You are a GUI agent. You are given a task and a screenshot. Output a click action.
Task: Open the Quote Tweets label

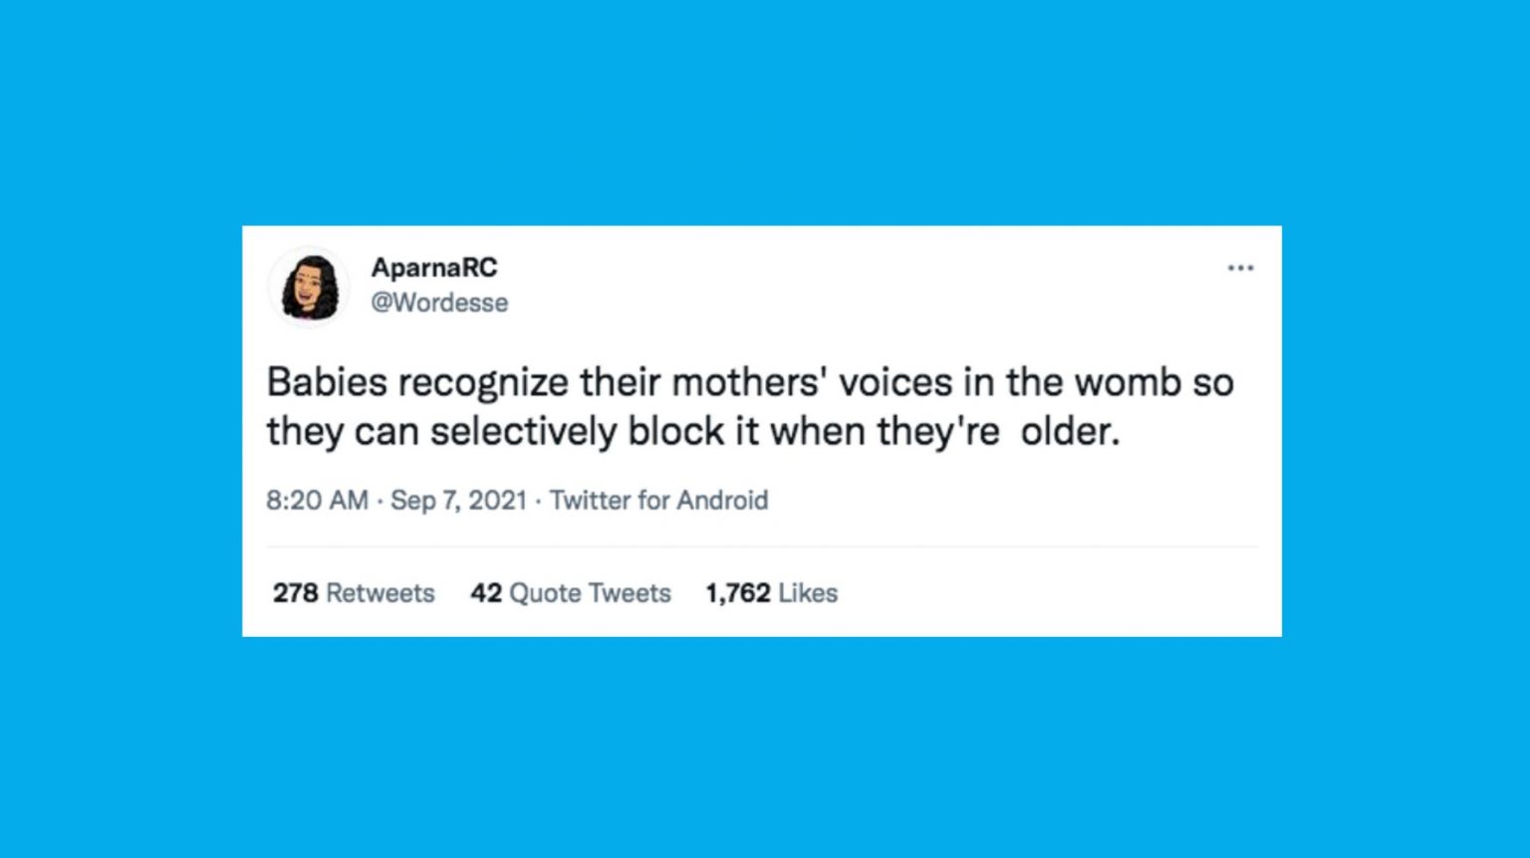click(x=590, y=593)
